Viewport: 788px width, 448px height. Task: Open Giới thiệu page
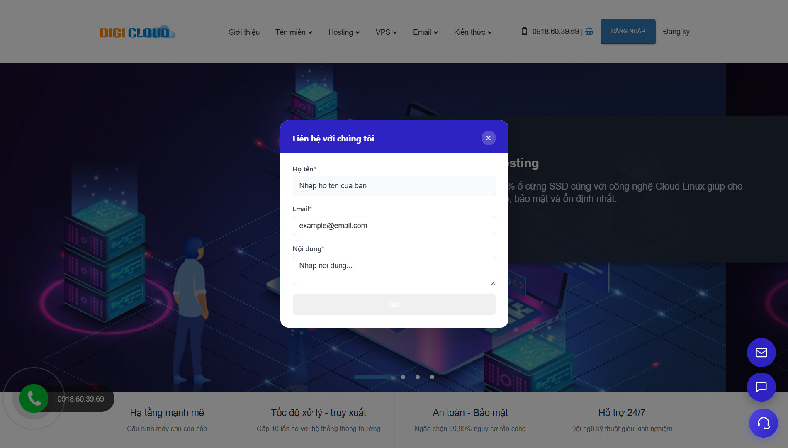point(244,32)
